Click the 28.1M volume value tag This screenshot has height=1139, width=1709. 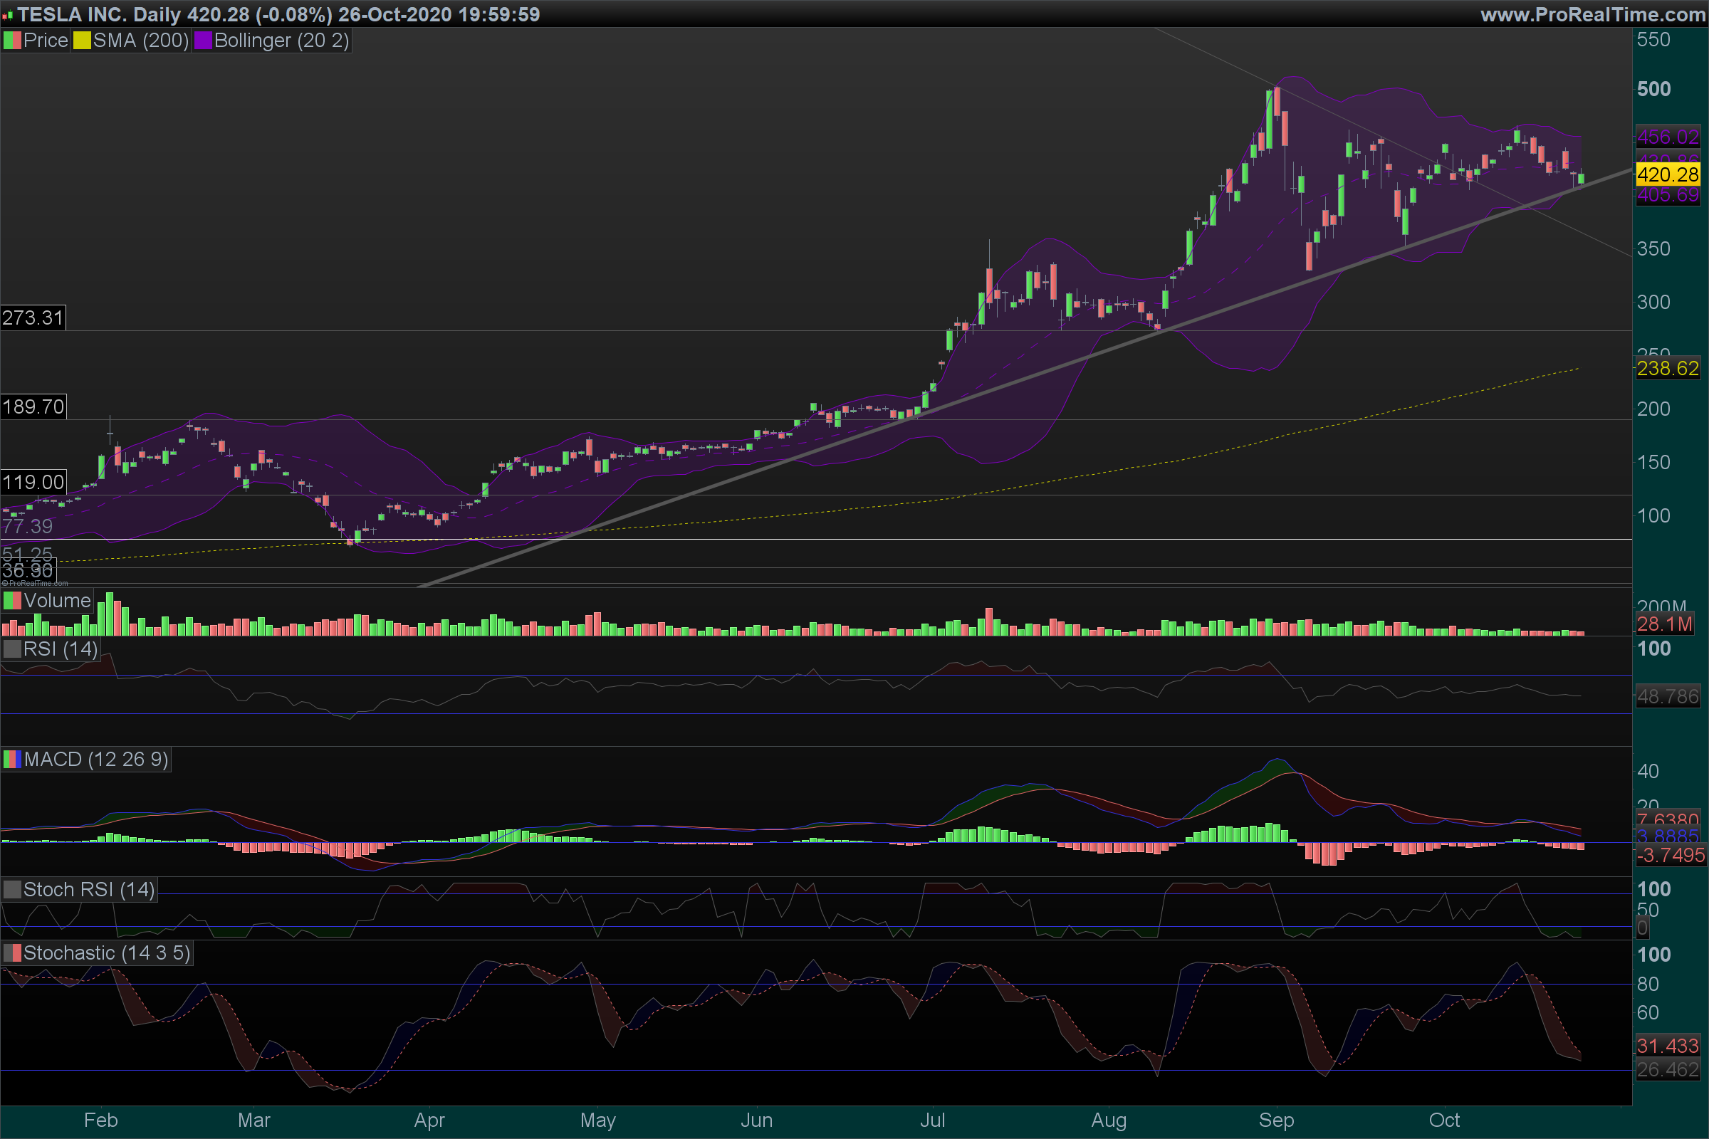1664,624
